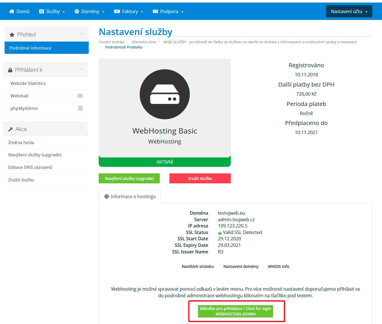Click the Klientská zóna breadcrumb
Screen dimensions: 382x324
(143, 42)
